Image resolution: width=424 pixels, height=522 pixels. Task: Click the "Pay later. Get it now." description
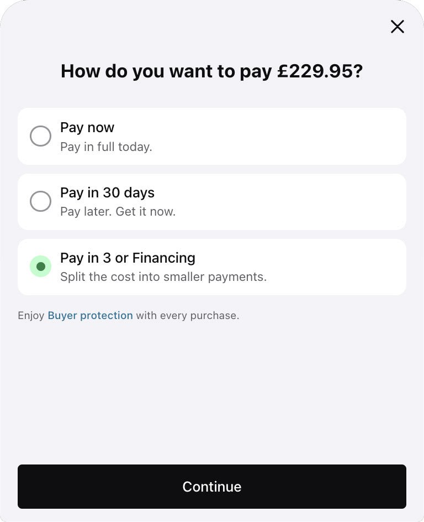(118, 212)
